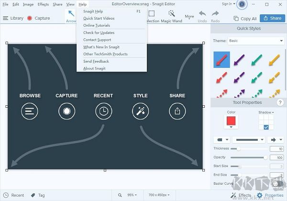The width and height of the screenshot is (287, 201).
Task: Pick the solid green arrow quick style
Action: click(x=256, y=60)
